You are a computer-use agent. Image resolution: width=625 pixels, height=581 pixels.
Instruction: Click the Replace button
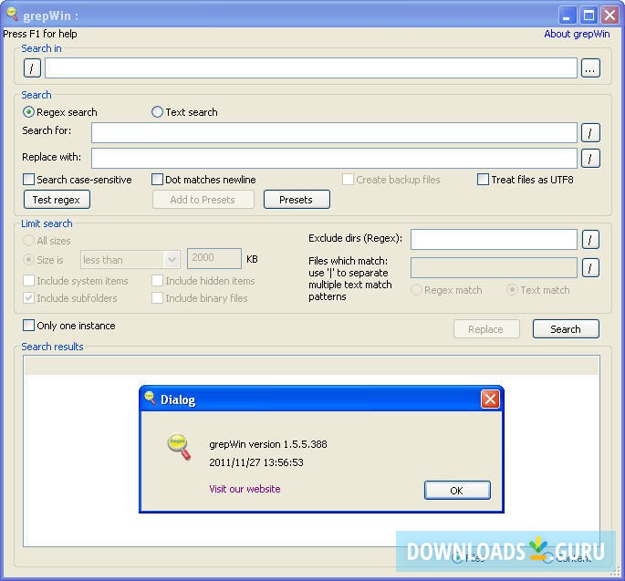point(486,329)
